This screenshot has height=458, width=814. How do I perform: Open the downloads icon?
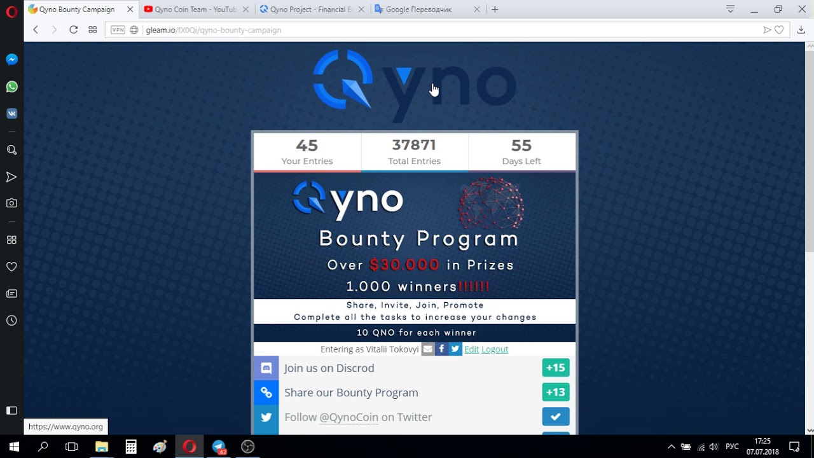(801, 30)
